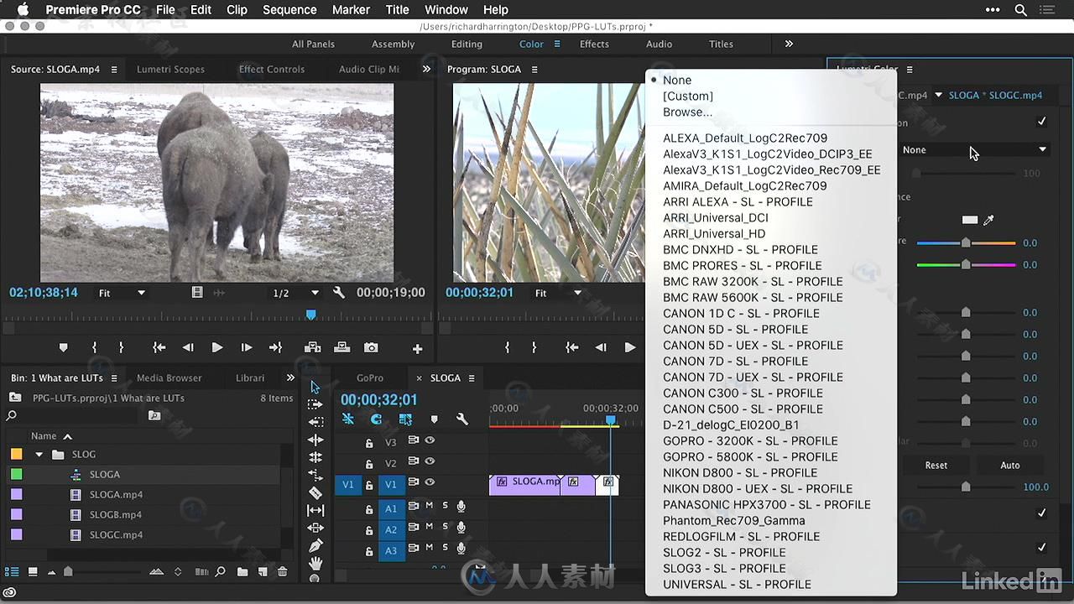Open GoPro sequence tab
Screen dimensions: 1074x604
coord(370,377)
